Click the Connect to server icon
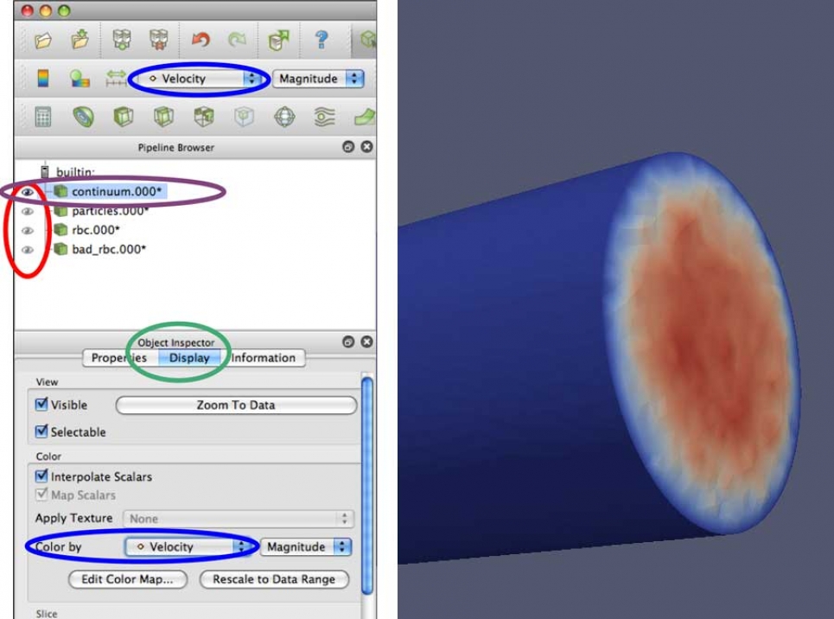Image resolution: width=834 pixels, height=619 pixels. 121,40
